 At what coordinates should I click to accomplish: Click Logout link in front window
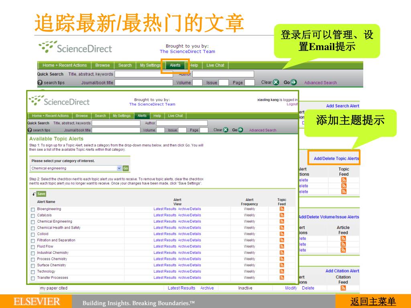click(292, 104)
